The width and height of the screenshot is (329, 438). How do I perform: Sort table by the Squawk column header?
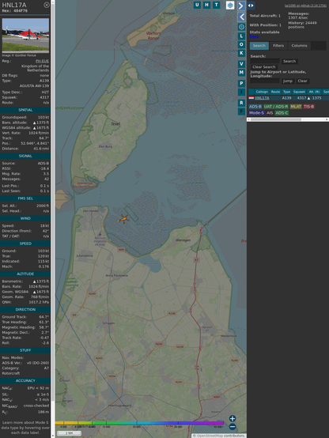pyautogui.click(x=299, y=92)
